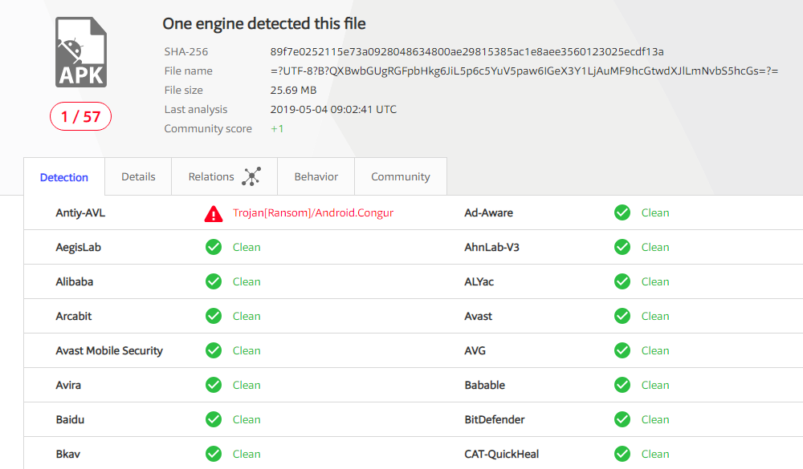Click the Last analysis field label
The width and height of the screenshot is (803, 469).
196,110
